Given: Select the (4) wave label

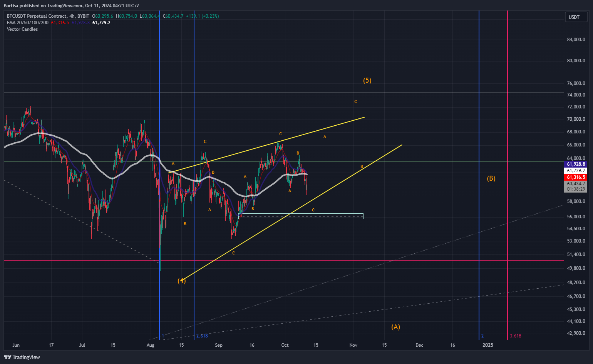Looking at the screenshot, I should (182, 281).
